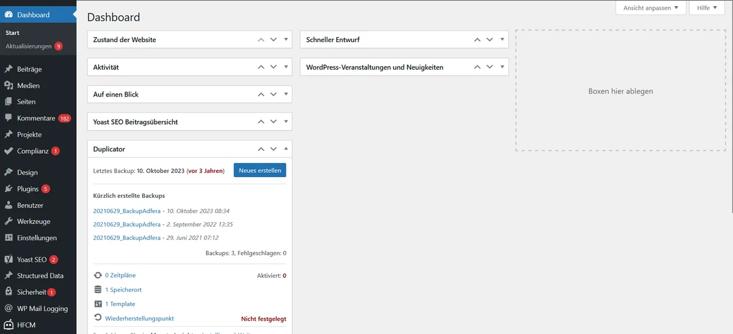Image resolution: width=733 pixels, height=334 pixels.
Task: Click the Structured Data pin icon
Action: tap(9, 275)
